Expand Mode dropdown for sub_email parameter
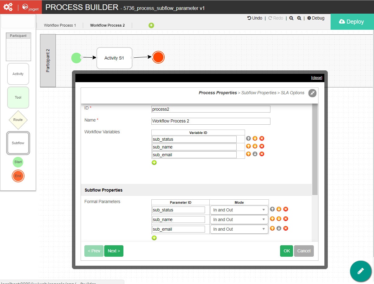Image resolution: width=374 pixels, height=284 pixels. (239, 229)
